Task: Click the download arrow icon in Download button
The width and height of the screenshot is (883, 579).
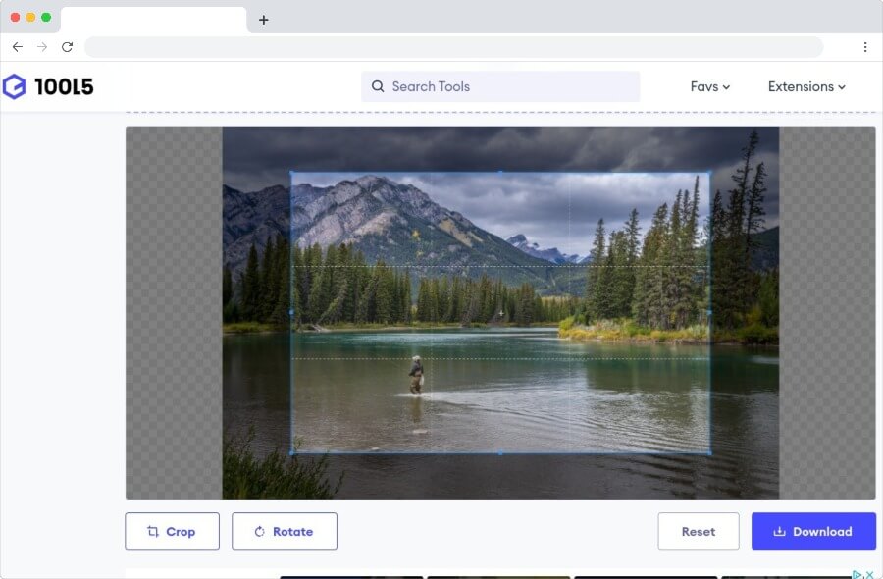Action: 779,531
